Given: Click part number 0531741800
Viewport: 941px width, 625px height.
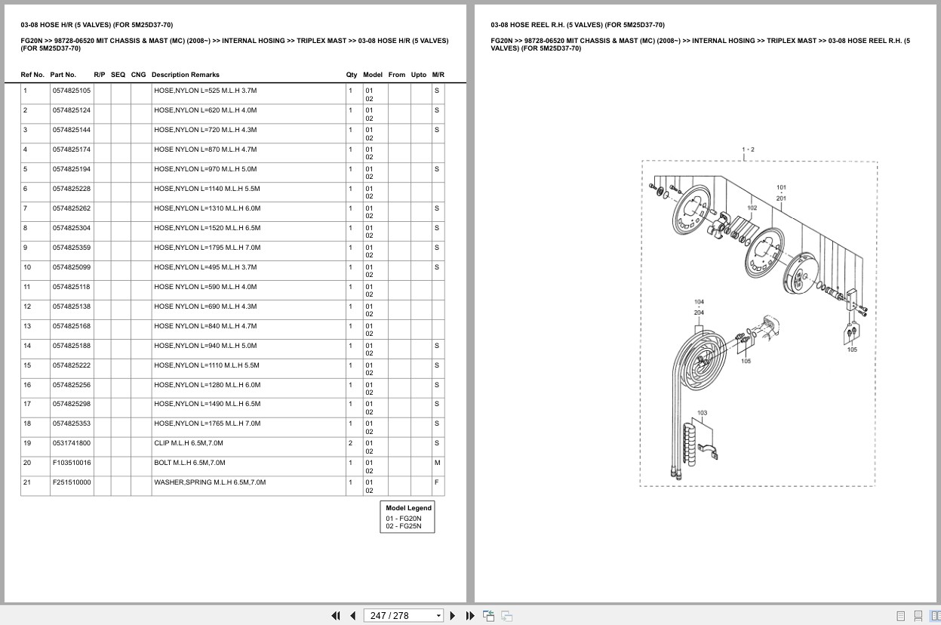Looking at the screenshot, I should pos(72,443).
